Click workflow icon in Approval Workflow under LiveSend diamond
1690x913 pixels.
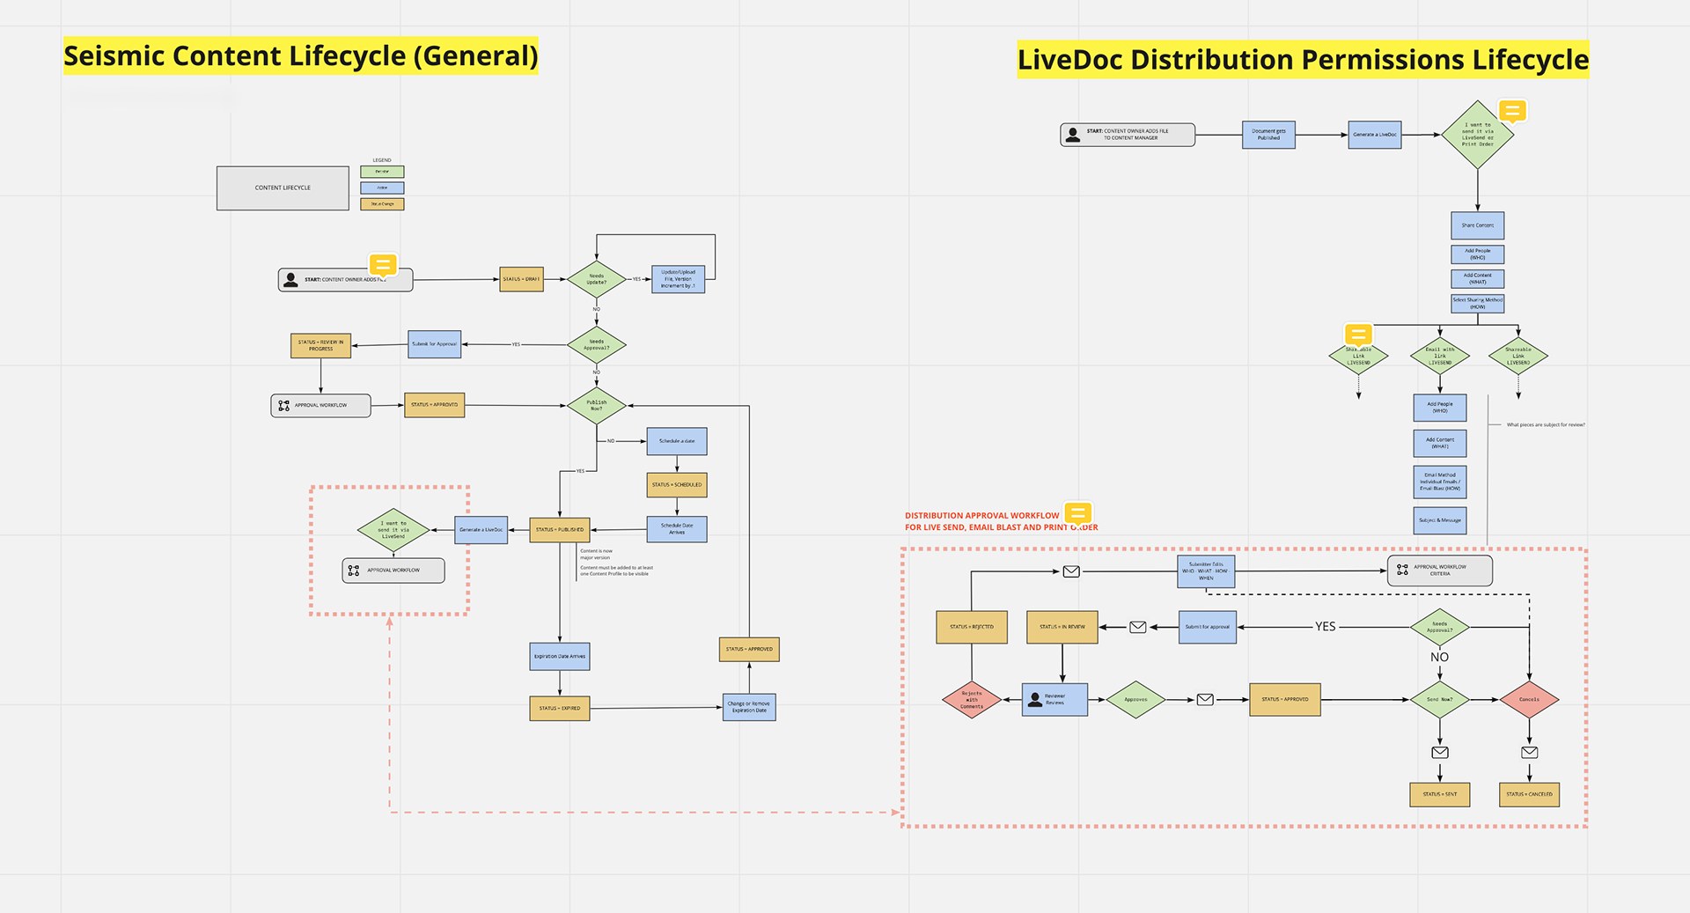pos(354,571)
